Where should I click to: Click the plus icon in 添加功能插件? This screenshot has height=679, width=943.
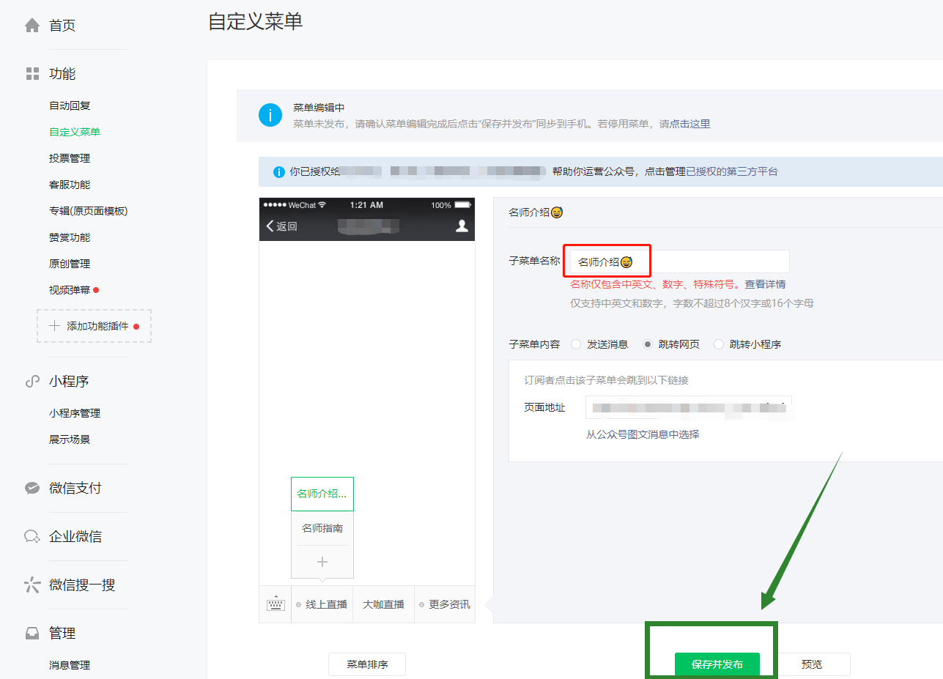point(55,326)
